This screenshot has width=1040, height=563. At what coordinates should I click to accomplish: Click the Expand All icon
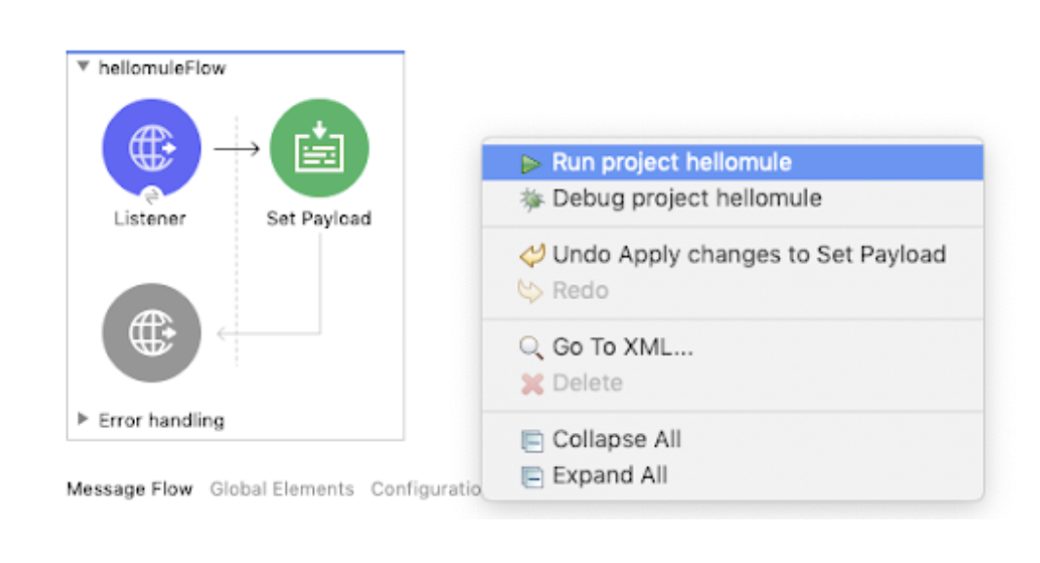532,477
